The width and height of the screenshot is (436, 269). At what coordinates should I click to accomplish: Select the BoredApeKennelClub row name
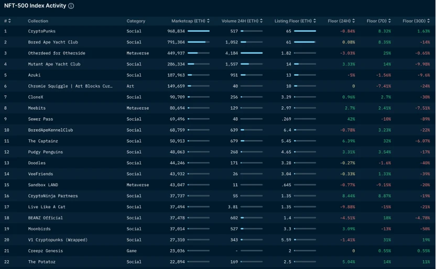(x=50, y=130)
